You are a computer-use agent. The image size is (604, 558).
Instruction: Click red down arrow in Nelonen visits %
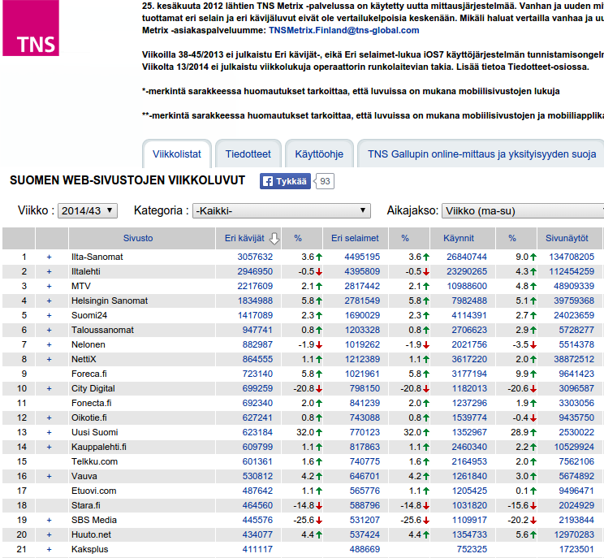(533, 345)
